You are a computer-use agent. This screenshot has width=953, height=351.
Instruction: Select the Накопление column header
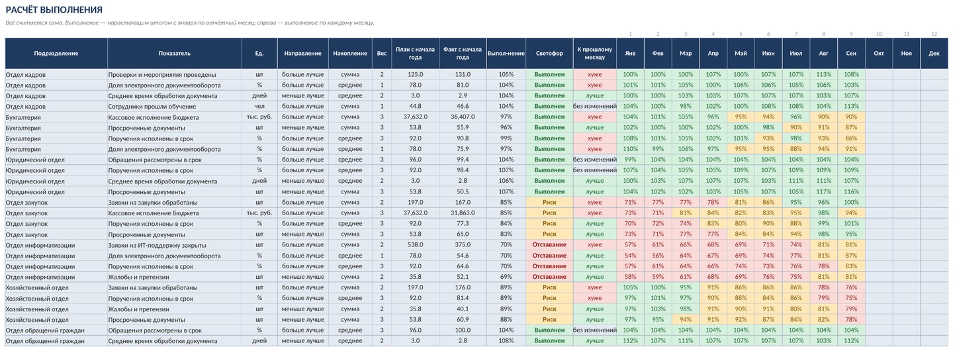click(x=350, y=53)
